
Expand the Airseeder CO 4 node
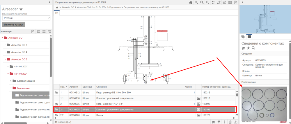(x=5, y=52)
